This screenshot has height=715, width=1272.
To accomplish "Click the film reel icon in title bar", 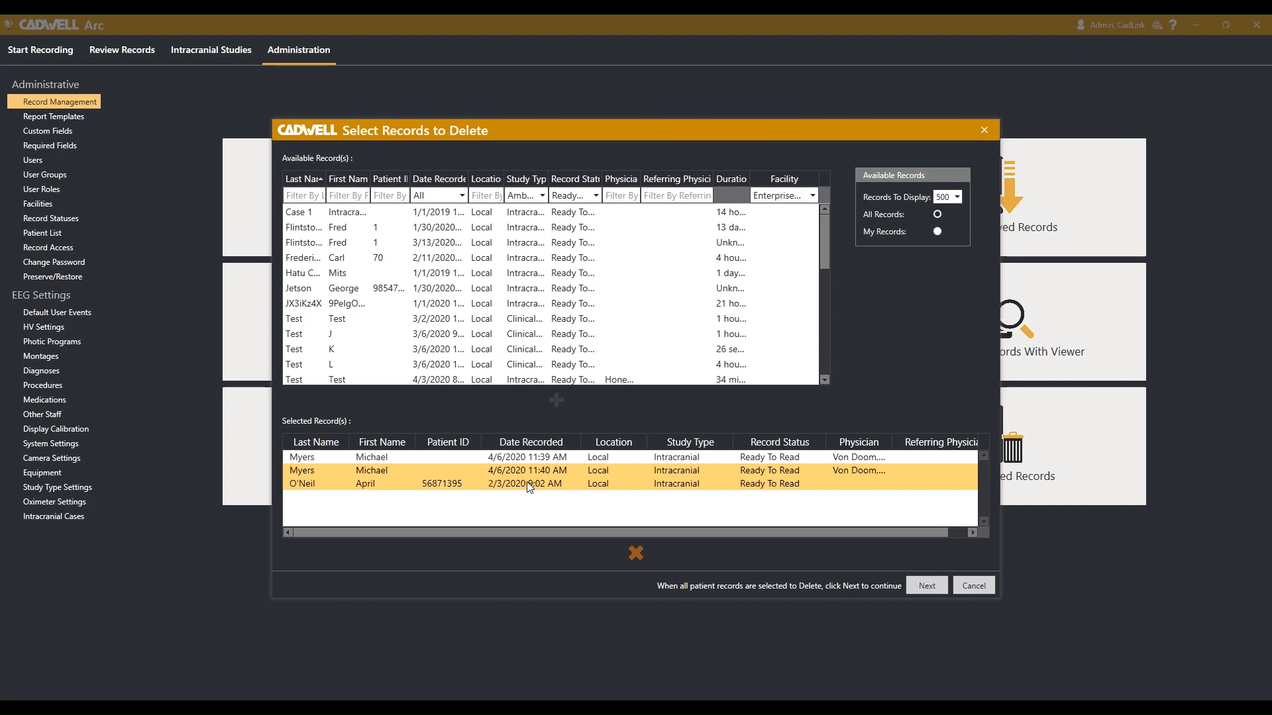I will (1157, 24).
